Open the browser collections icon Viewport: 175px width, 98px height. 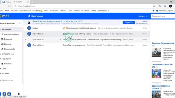(165, 6)
